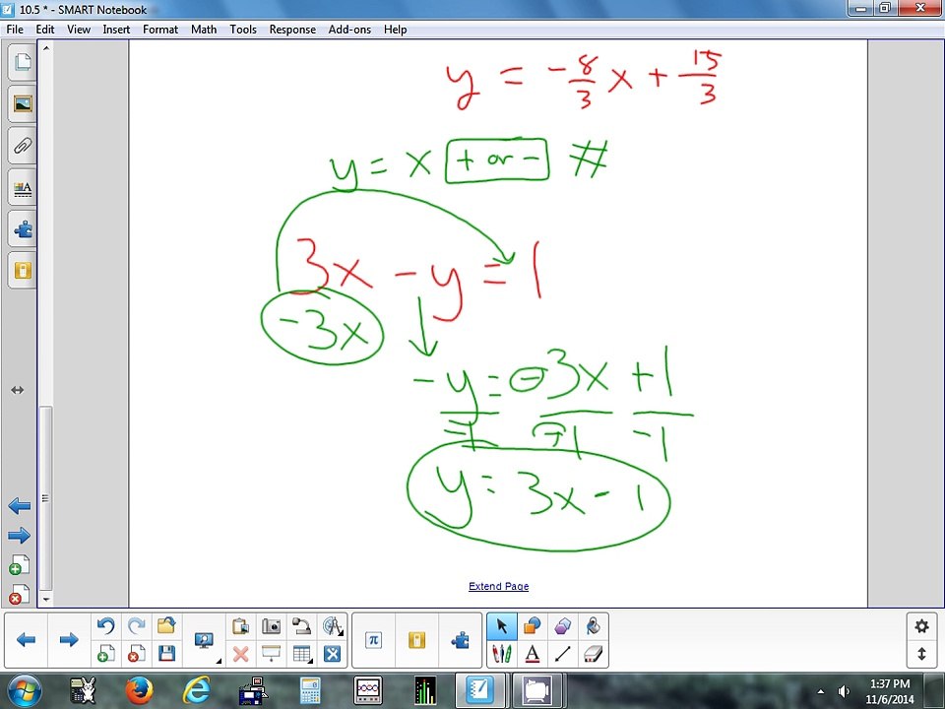Paste from clipboard icon
945x709 pixels.
pyautogui.click(x=240, y=626)
